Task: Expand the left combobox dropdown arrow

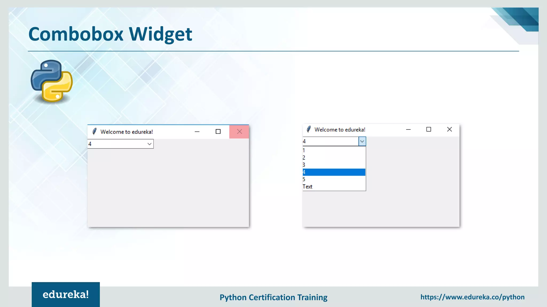Action: 149,144
